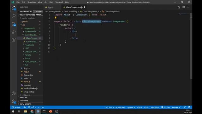Open the Explorer view in activity bar
The image size is (202, 114).
coord(14,8)
